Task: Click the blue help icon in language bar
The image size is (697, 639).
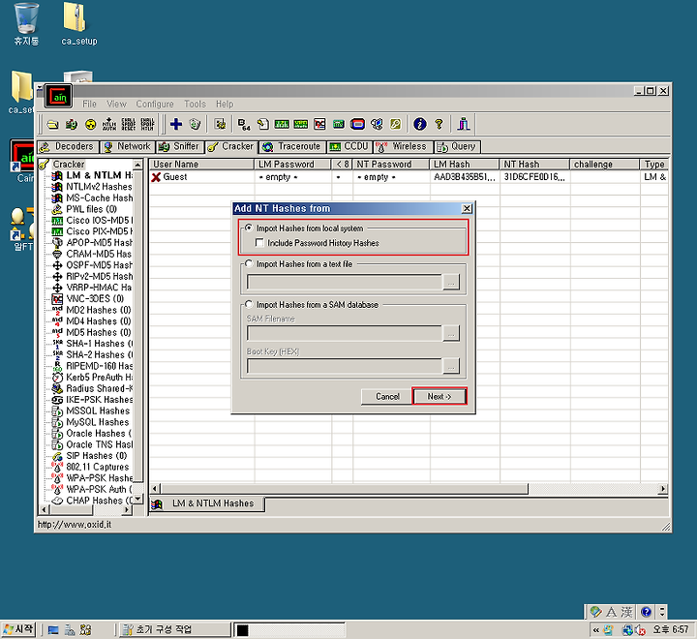Action: point(646,612)
